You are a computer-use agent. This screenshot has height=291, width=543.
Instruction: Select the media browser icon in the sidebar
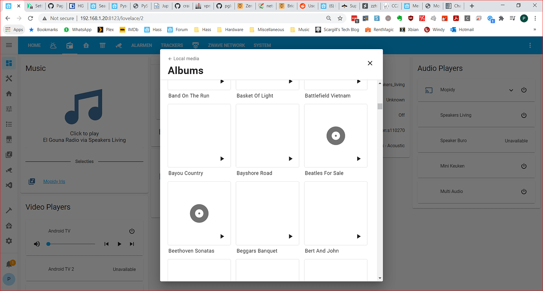click(x=9, y=154)
